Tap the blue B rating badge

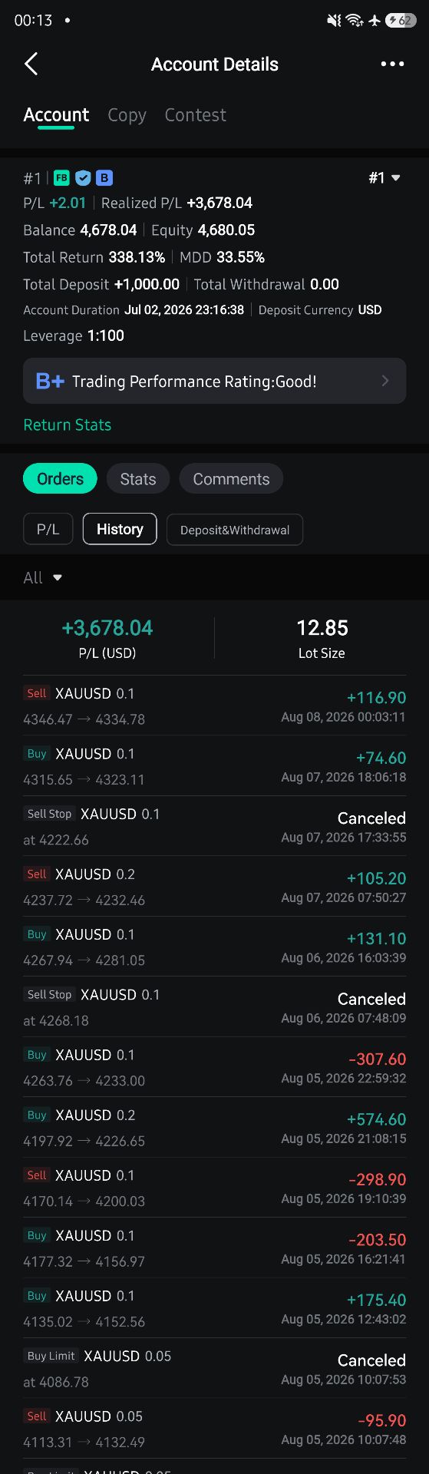pyautogui.click(x=104, y=178)
